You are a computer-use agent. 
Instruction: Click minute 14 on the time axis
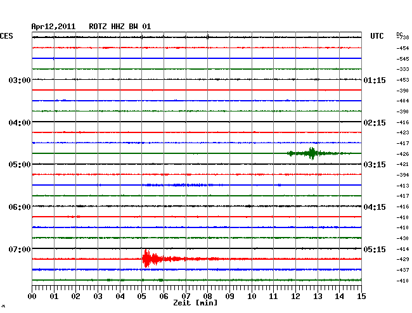339,296
